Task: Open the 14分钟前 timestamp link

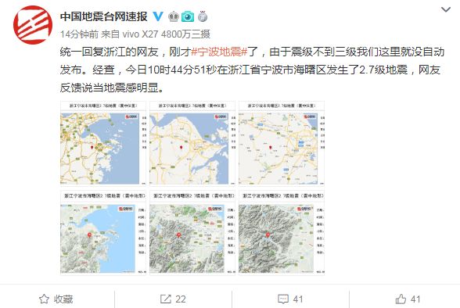Action: pyautogui.click(x=79, y=34)
